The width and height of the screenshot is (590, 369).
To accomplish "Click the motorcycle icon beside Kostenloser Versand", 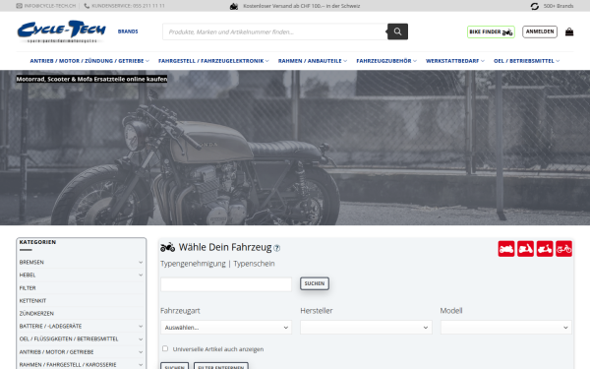I will pos(234,6).
